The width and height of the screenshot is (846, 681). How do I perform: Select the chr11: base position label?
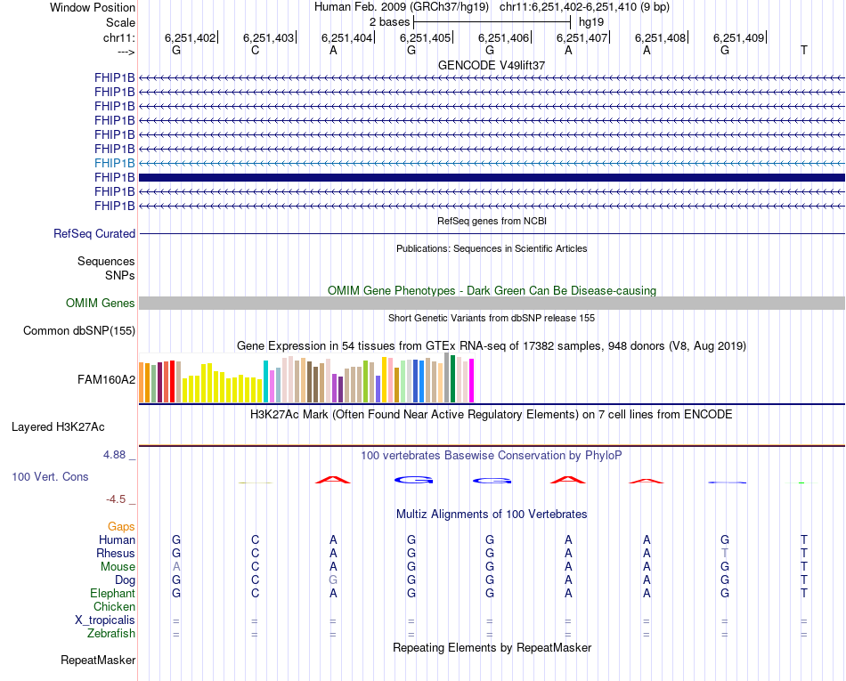point(118,37)
